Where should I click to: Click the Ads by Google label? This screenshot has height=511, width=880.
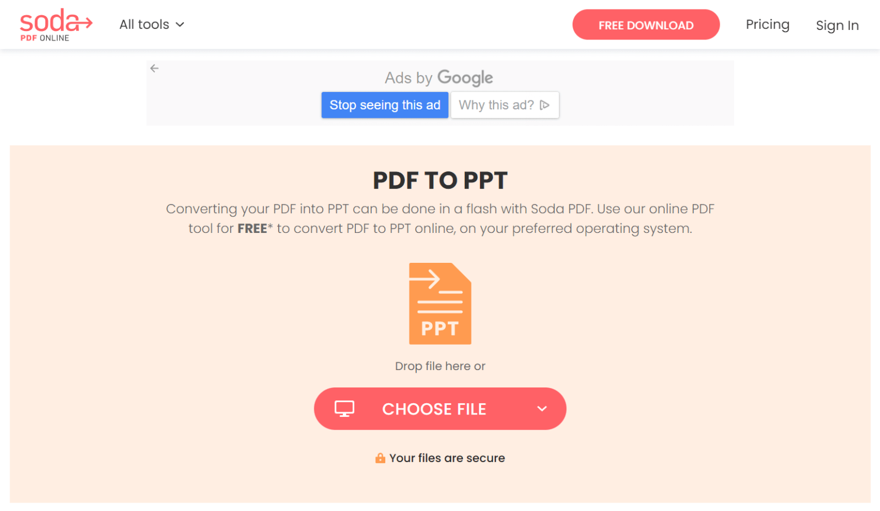point(439,78)
